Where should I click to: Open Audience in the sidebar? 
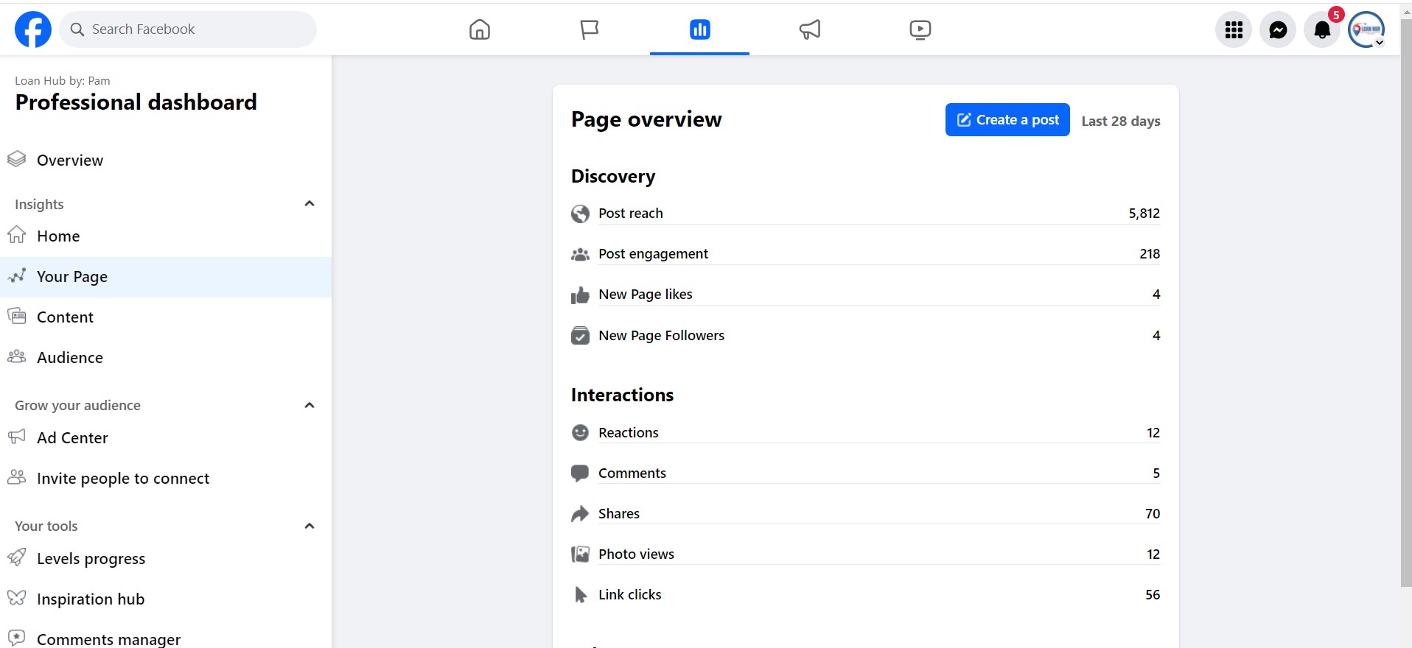[70, 358]
